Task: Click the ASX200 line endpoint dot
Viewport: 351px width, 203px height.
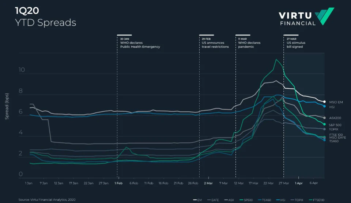Action: [324, 118]
